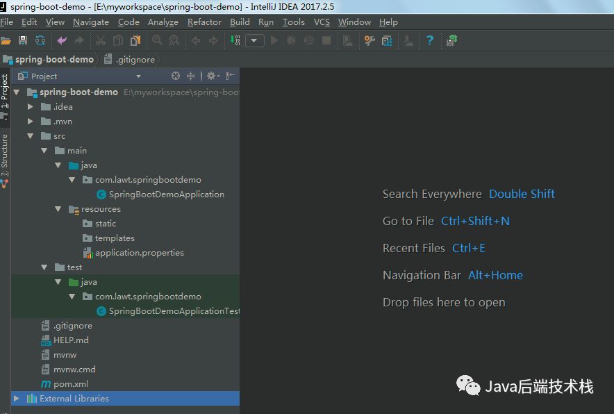Viewport: 614px width, 414px height.
Task: Open Project panel gear settings
Action: (213, 76)
